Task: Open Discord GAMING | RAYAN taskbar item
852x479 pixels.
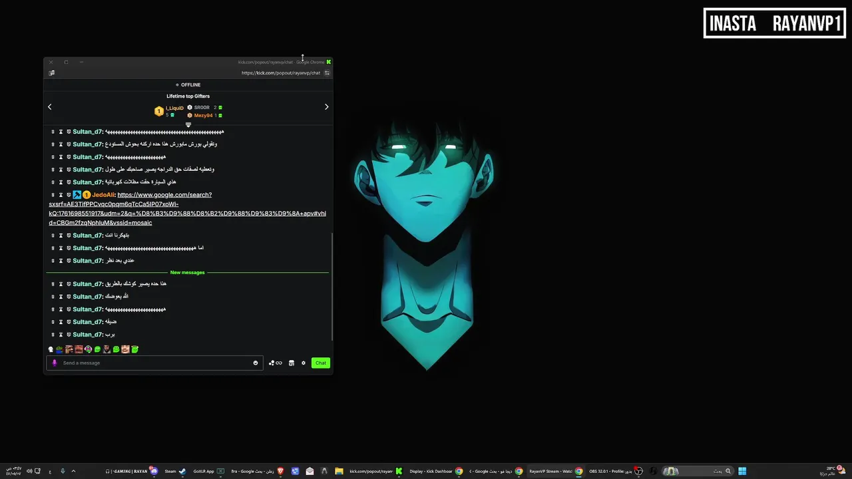Action: coord(131,471)
